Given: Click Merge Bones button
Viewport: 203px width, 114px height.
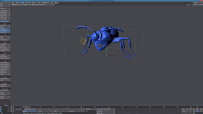Looking at the screenshot, I should 5,57.
